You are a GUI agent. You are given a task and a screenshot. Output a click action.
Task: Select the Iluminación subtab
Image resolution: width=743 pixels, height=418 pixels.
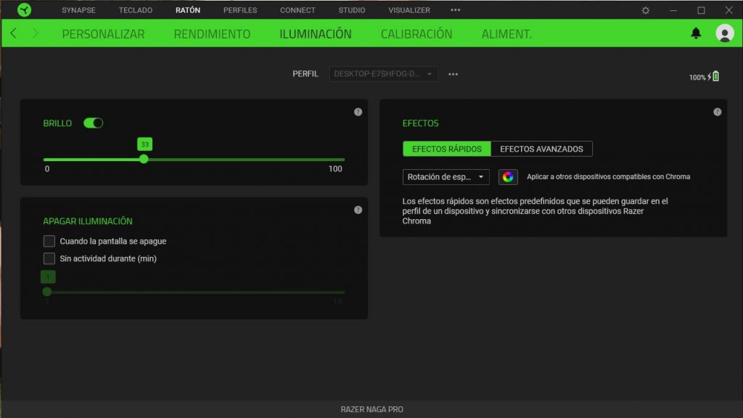click(316, 34)
